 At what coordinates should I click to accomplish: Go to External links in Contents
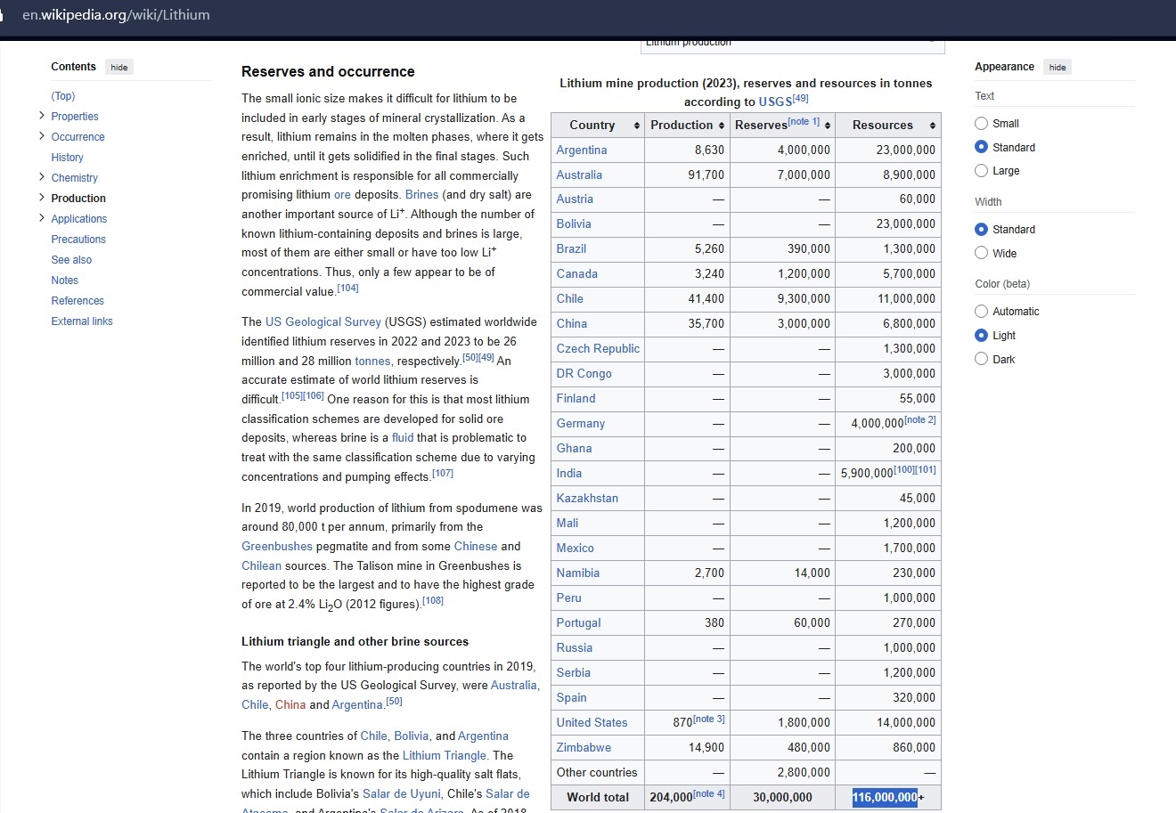[82, 321]
